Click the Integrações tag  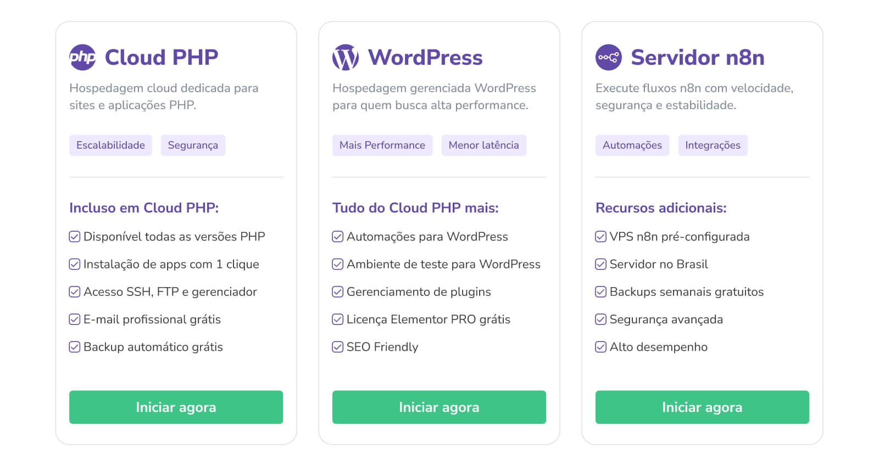pyautogui.click(x=713, y=145)
